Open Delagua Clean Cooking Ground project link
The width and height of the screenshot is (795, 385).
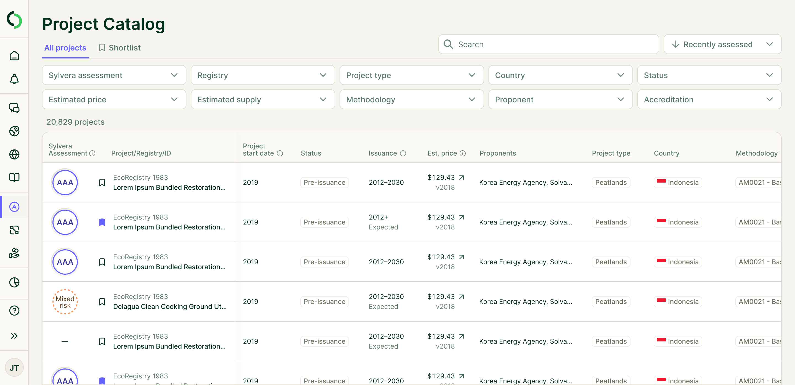(170, 306)
